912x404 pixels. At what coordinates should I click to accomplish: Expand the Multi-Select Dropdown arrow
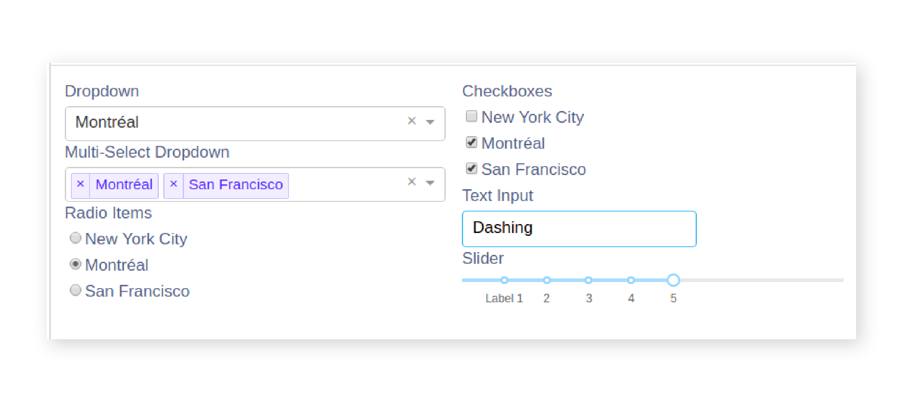pos(430,183)
